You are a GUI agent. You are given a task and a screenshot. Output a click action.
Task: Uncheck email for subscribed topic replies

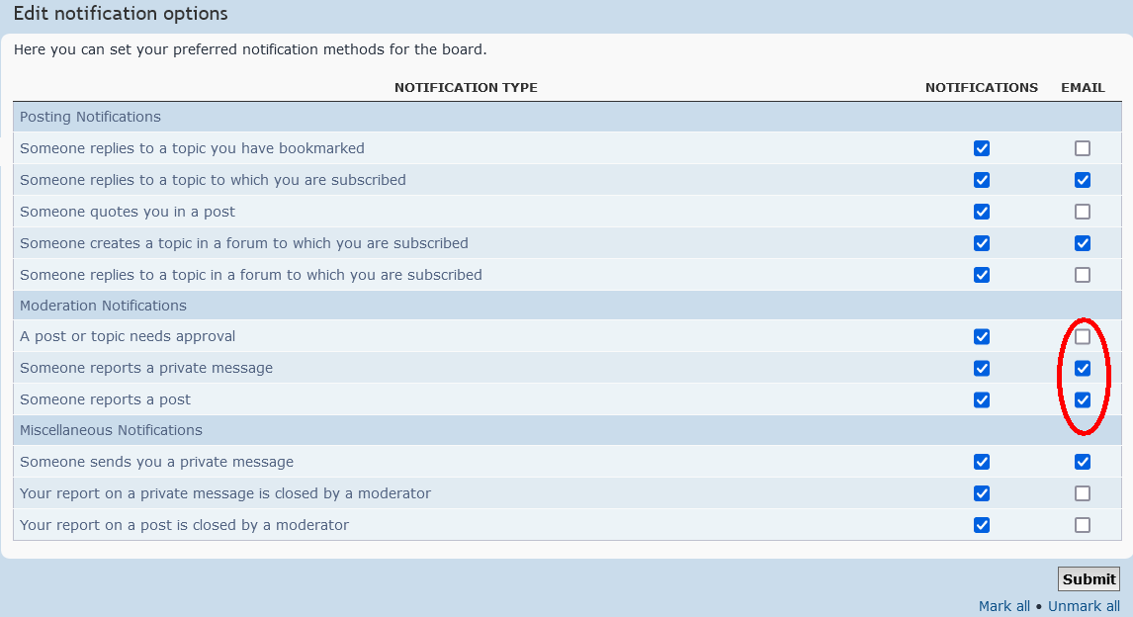[1082, 180]
